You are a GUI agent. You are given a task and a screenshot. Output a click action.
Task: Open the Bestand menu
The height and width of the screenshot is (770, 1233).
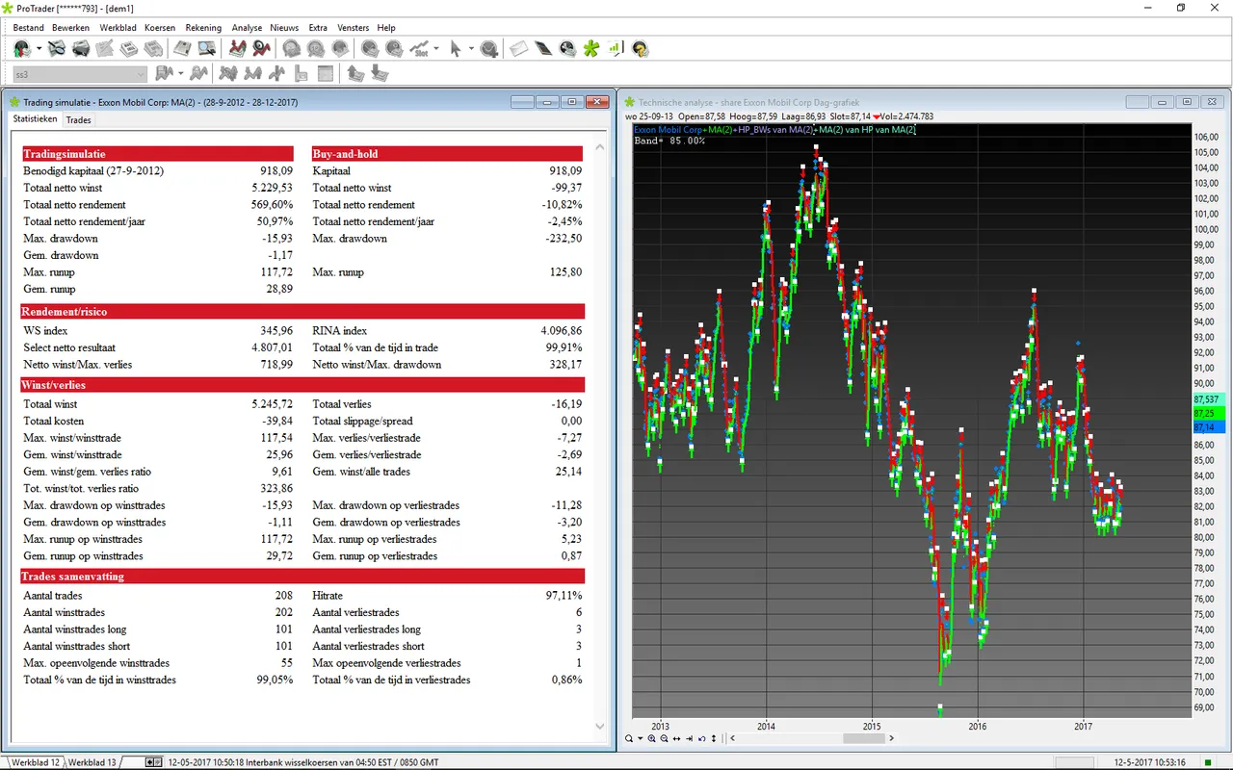click(29, 28)
